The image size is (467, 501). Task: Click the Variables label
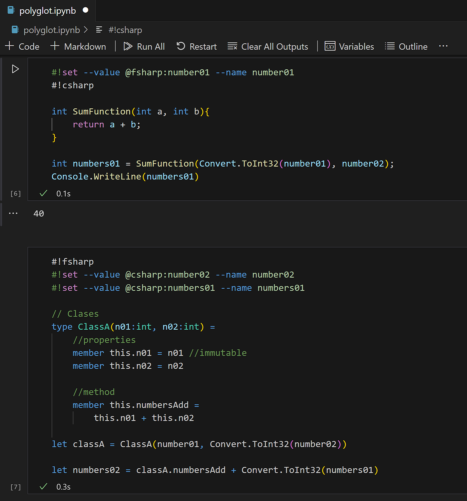[x=356, y=47]
